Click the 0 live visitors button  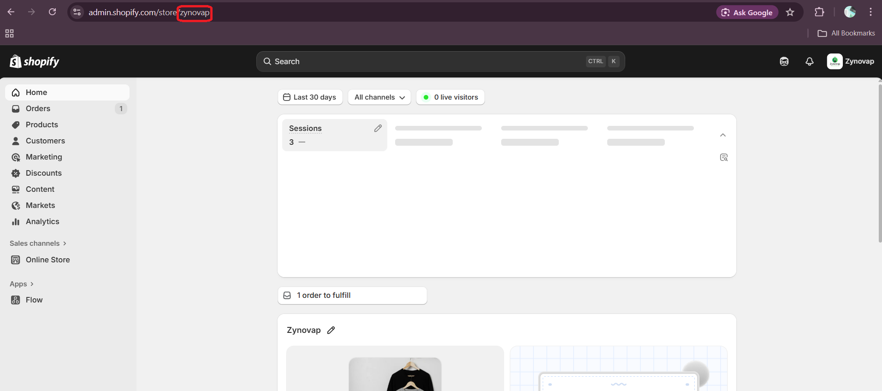point(450,97)
